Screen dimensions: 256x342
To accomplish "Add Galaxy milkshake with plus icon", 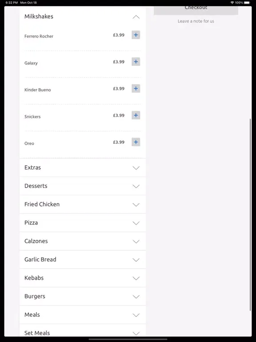I will [x=136, y=62].
